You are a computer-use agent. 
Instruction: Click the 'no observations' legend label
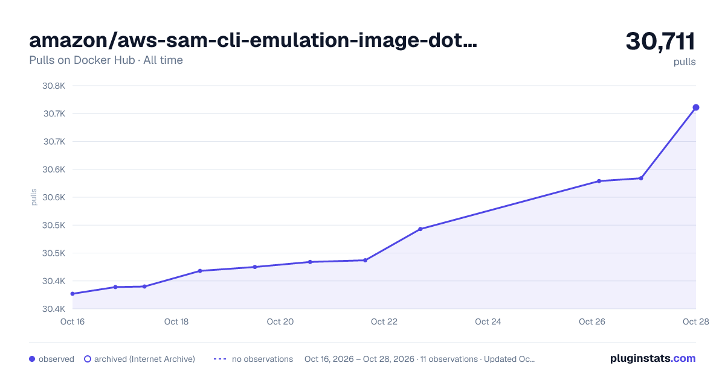pos(262,359)
